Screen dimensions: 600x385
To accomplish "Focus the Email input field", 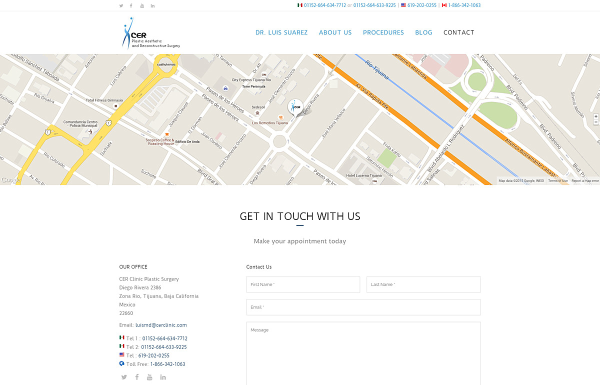I will click(363, 307).
